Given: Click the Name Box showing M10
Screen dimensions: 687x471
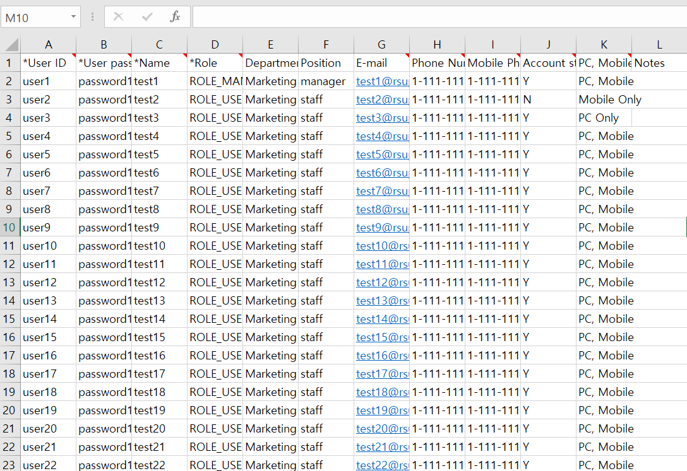Looking at the screenshot, I should [35, 18].
